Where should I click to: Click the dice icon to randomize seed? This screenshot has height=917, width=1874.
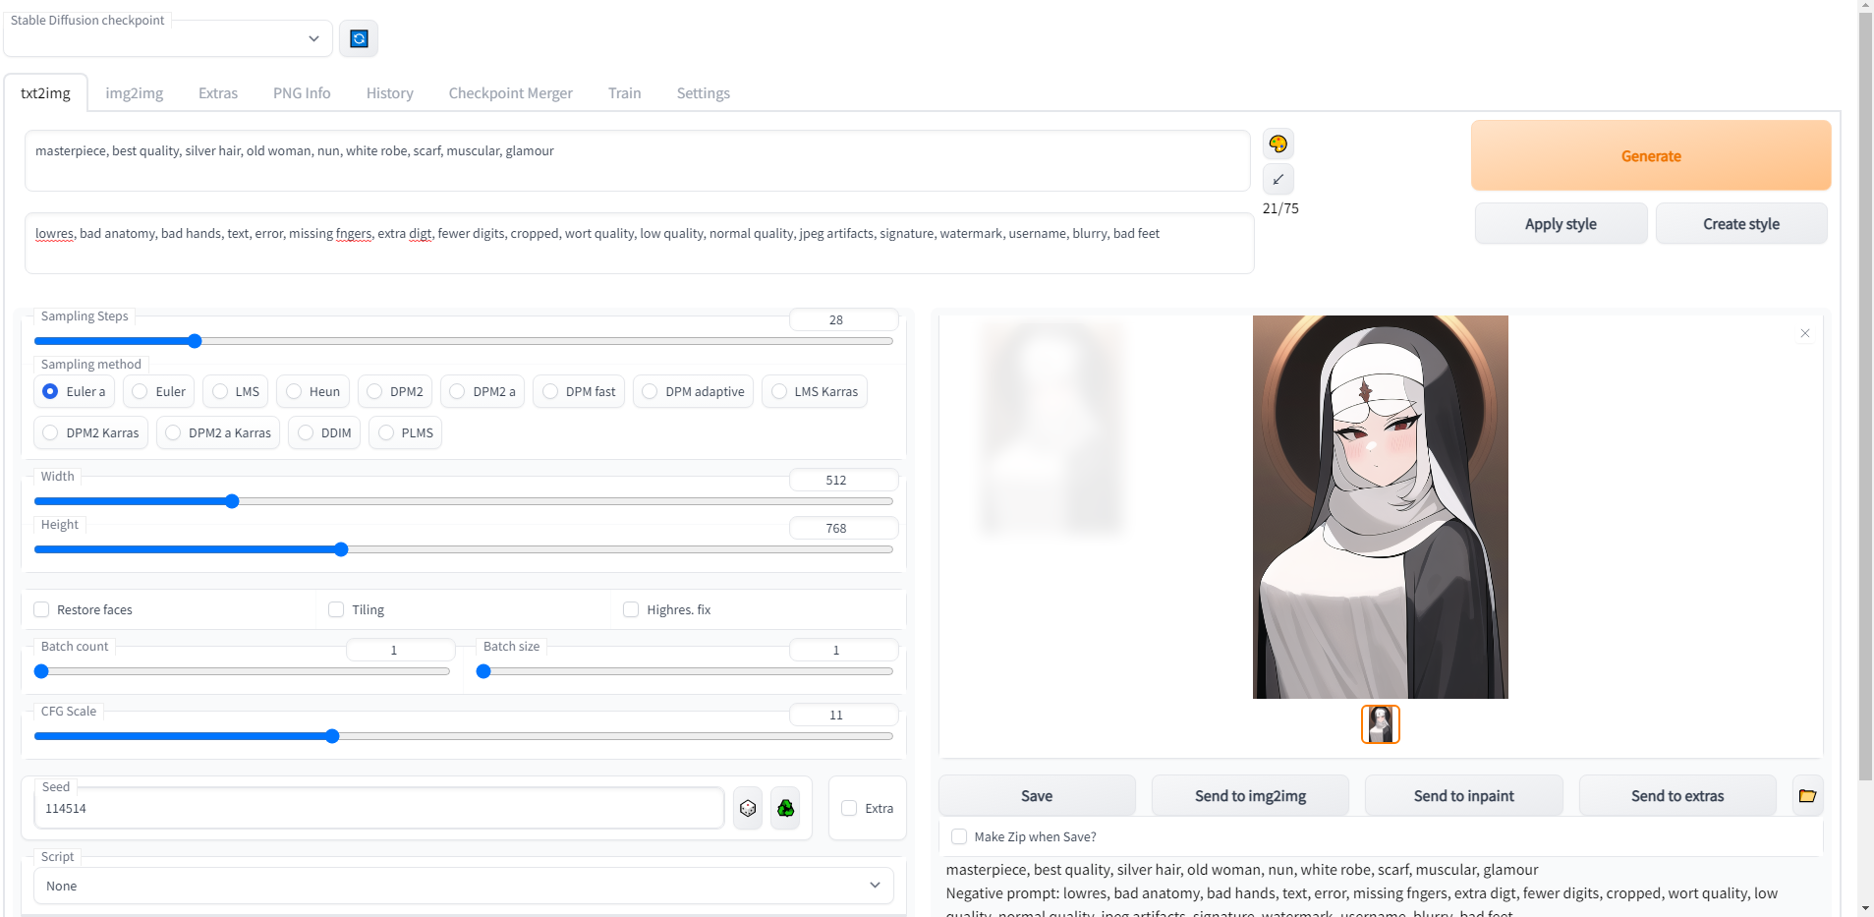tap(748, 808)
